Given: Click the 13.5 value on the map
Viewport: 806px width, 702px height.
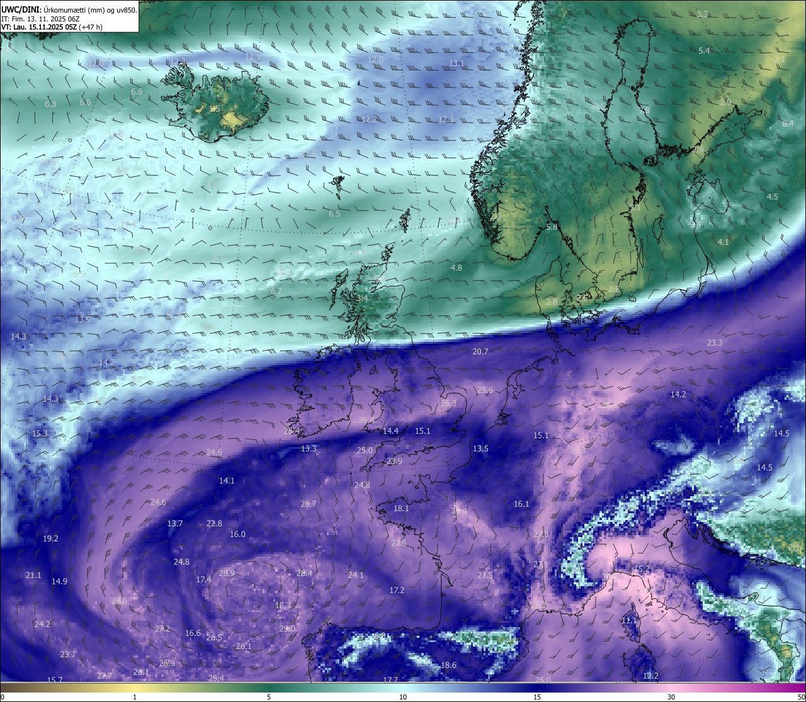Looking at the screenshot, I should [x=480, y=448].
